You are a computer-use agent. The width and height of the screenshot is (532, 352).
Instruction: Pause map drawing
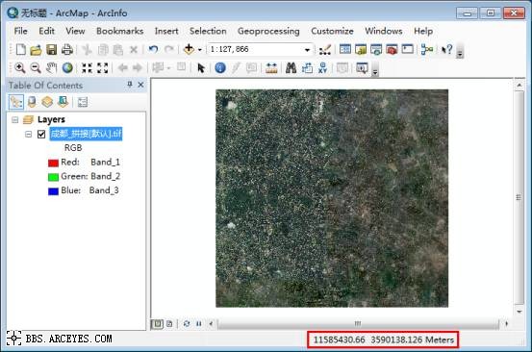(199, 324)
